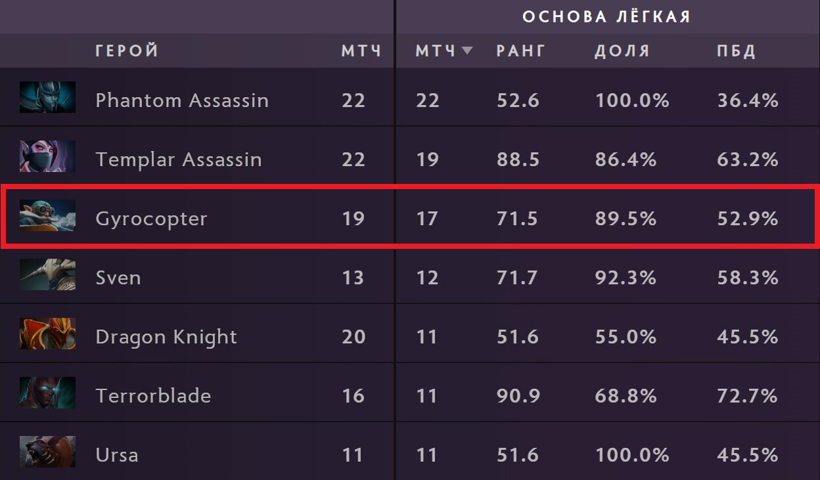Open the Templar Assassin hero name link
This screenshot has width=820, height=480.
[178, 160]
